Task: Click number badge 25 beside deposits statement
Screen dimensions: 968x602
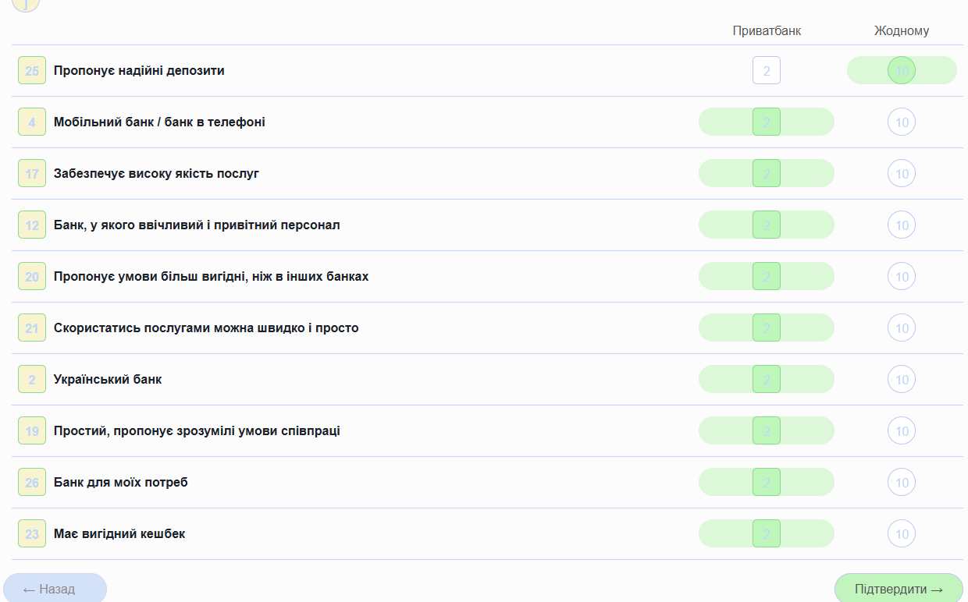Action: [x=32, y=70]
